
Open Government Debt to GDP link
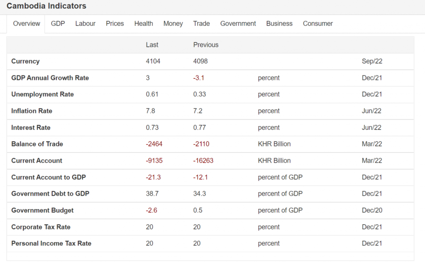[x=50, y=194]
